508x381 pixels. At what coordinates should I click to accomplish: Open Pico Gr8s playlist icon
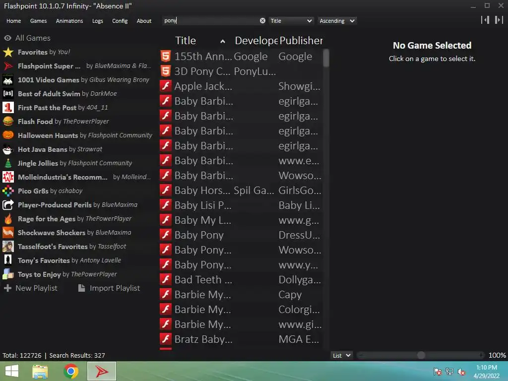[x=8, y=191]
